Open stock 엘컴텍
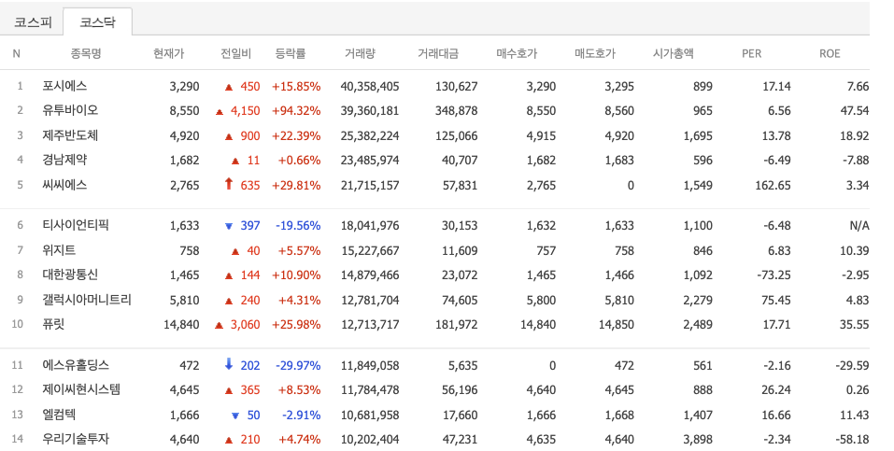894x451 pixels. click(59, 416)
